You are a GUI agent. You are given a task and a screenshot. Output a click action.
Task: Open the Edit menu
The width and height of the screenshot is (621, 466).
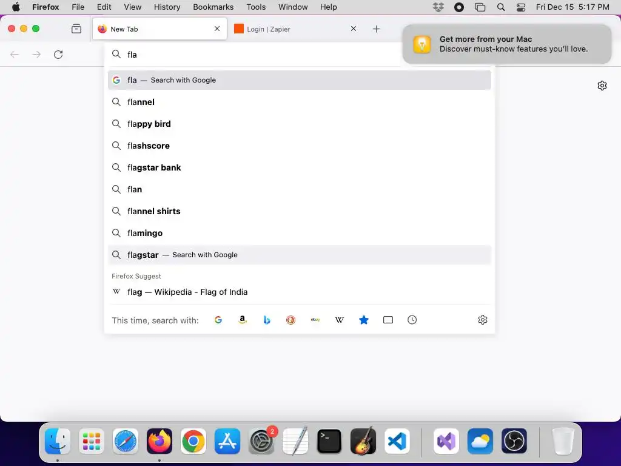coord(104,7)
